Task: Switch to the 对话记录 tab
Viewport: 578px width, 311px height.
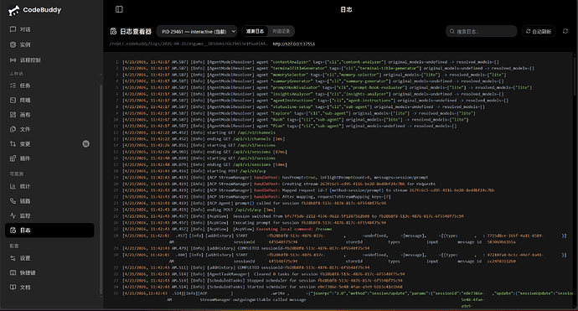Action: tap(281, 31)
